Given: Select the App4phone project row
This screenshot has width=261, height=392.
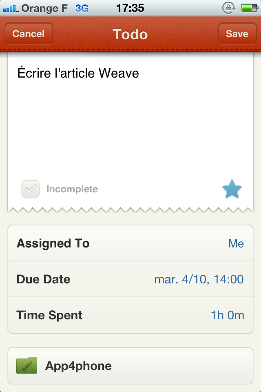Looking at the screenshot, I should click(x=130, y=366).
